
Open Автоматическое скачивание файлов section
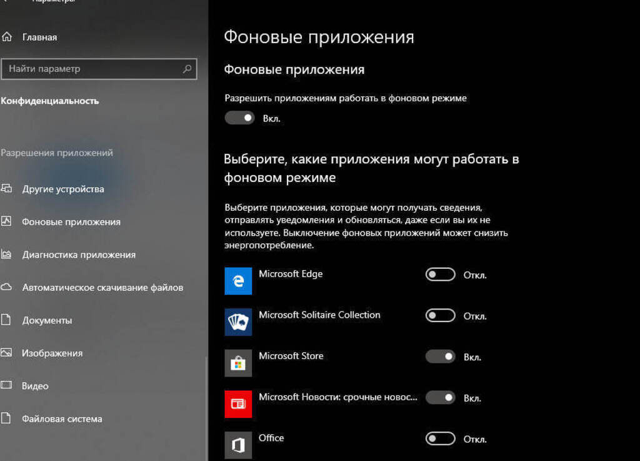tap(102, 288)
